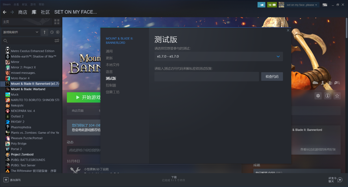
Task: Select Outlast 2 in the game list
Action: 17,116
